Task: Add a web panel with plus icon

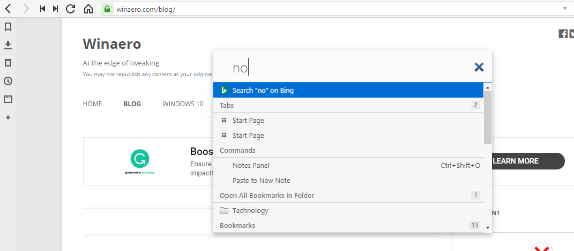Action: pos(8,117)
